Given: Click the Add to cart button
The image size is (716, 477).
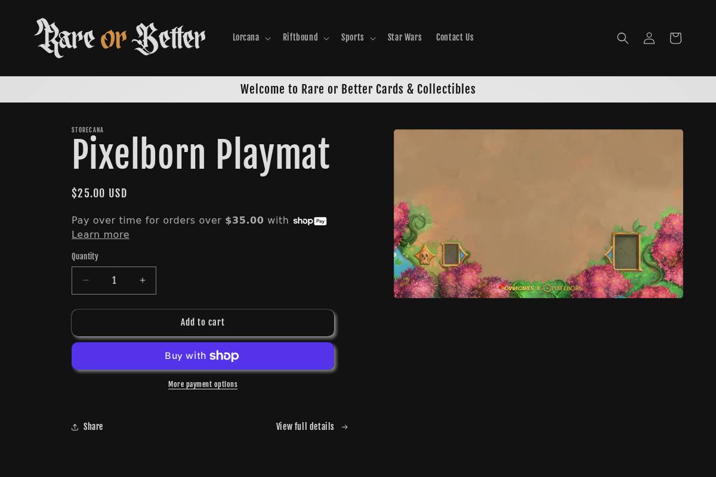Looking at the screenshot, I should coord(203,323).
